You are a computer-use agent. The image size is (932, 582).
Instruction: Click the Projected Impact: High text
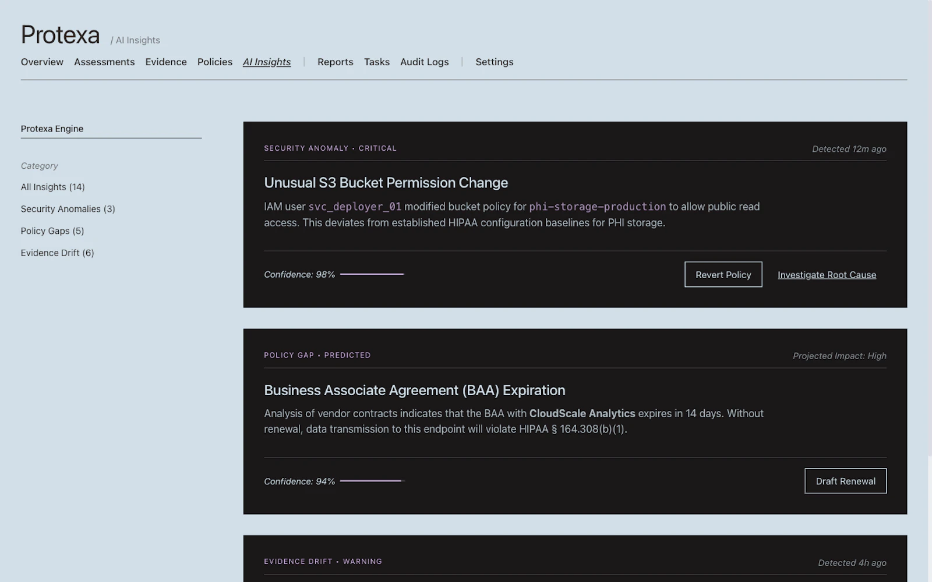point(839,356)
